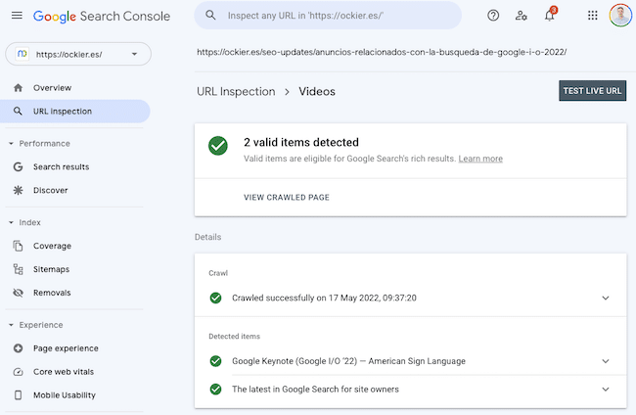Click the crossed-eye icon beside Removals
Viewport: 636px width, 415px height.
point(18,293)
